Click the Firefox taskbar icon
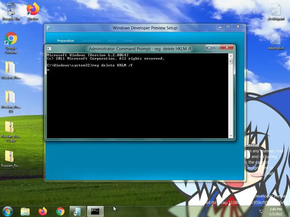This screenshot has height=217, width=290. (43, 211)
